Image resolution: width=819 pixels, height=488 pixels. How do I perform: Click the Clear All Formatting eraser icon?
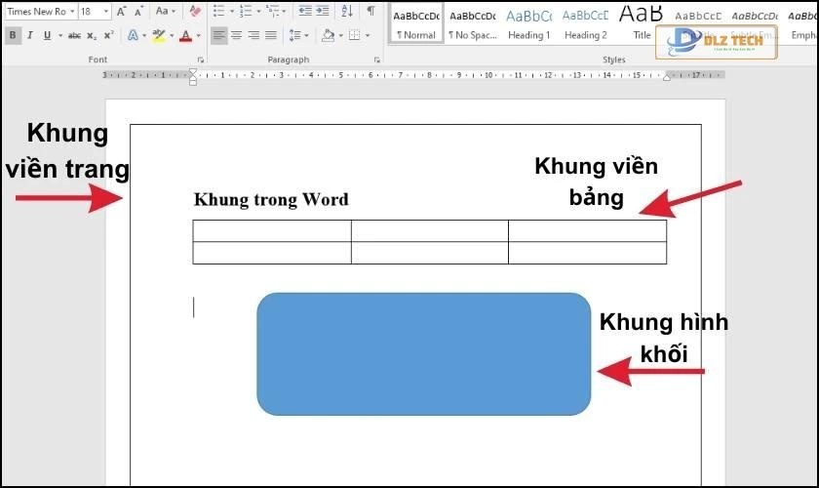[195, 12]
